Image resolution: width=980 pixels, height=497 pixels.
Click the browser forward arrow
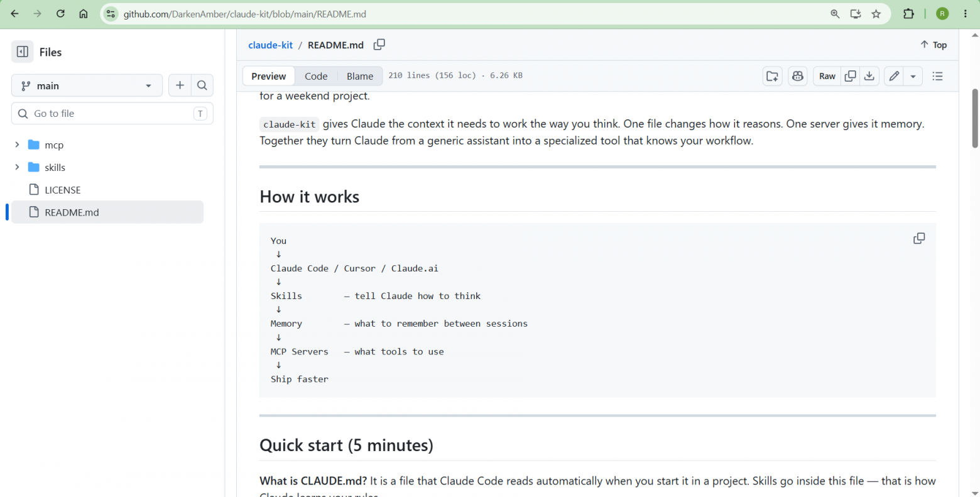coord(38,14)
